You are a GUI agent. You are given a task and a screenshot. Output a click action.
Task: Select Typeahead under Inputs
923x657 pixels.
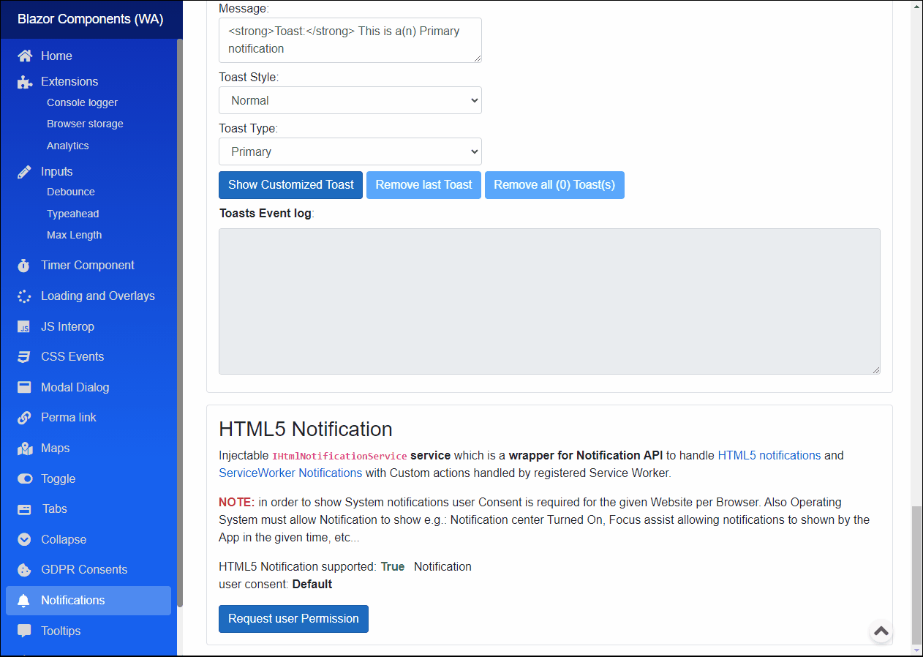72,213
